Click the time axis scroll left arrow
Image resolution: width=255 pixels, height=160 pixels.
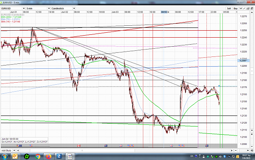click(18, 150)
